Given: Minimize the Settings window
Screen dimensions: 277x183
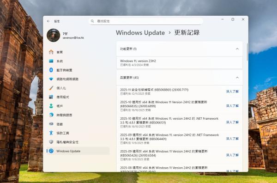Looking at the screenshot, I should (223, 19).
